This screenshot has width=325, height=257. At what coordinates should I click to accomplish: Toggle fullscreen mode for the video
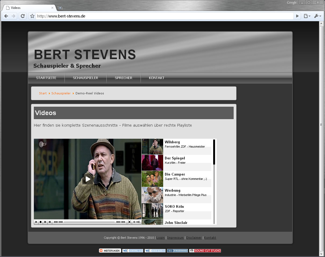(129, 222)
